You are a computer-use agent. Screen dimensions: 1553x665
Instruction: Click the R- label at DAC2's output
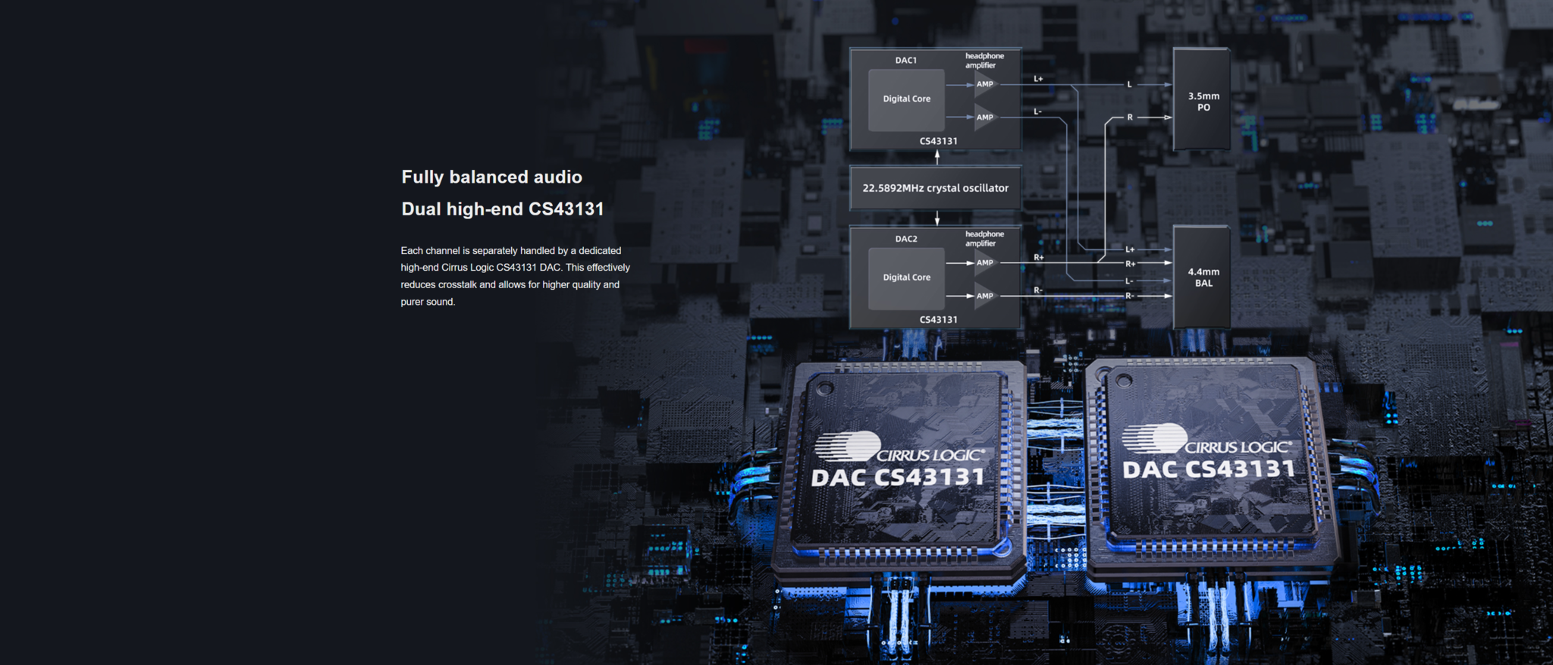pyautogui.click(x=1037, y=290)
